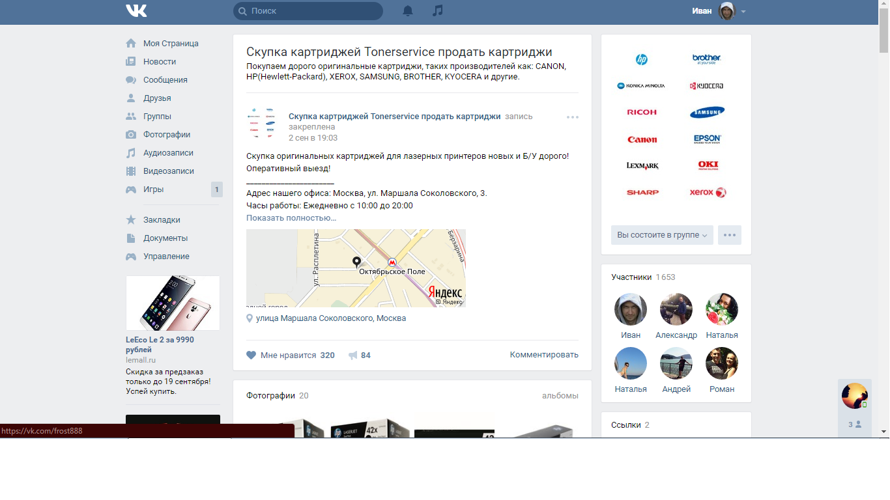Click the "LeEco Le 2 за 9990 рублей" ad link
The height and width of the screenshot is (500, 890).
160,344
